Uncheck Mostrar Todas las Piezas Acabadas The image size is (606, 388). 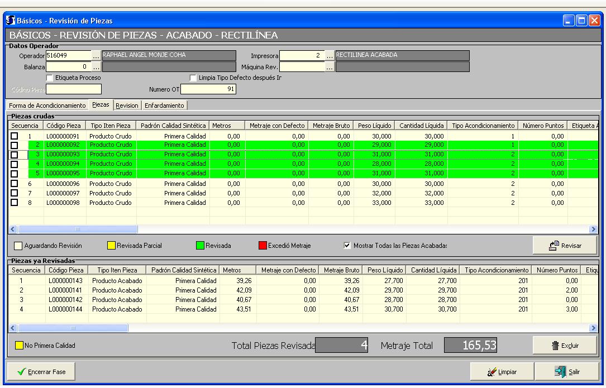[x=347, y=246]
